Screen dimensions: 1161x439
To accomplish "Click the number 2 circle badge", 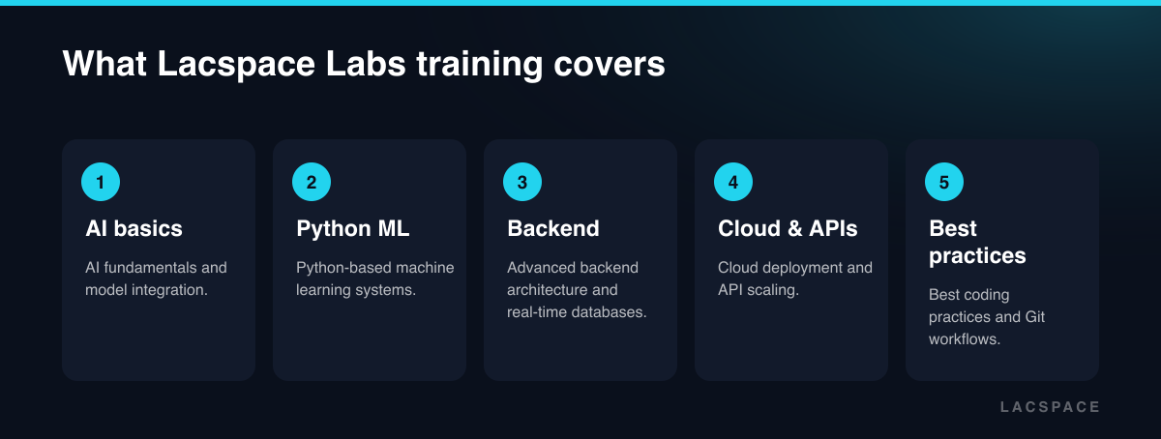I will tap(312, 182).
